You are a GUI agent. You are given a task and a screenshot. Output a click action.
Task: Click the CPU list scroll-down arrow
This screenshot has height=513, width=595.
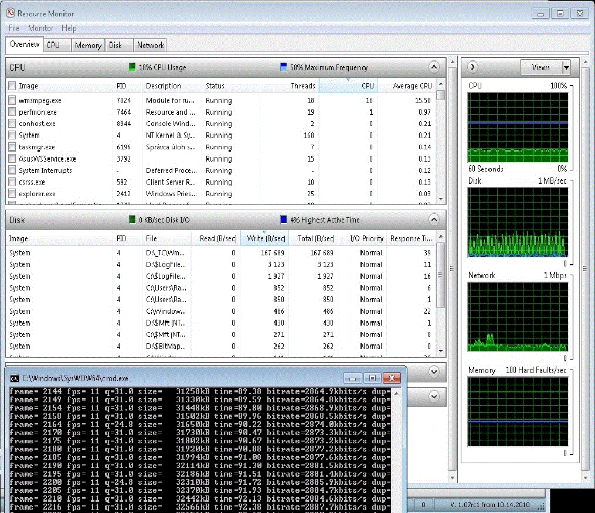[441, 199]
